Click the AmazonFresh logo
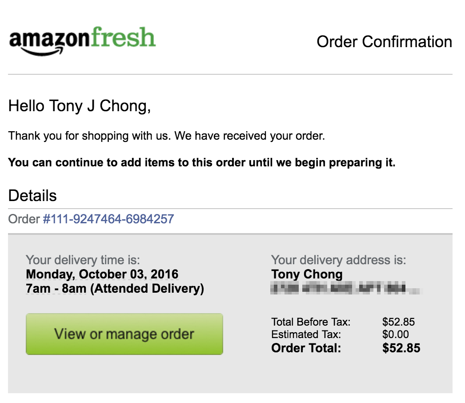Image resolution: width=465 pixels, height=403 pixels. pos(82,41)
